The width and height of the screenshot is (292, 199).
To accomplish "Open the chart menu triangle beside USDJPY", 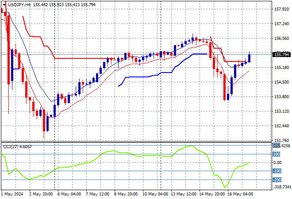I will [x=4, y=5].
